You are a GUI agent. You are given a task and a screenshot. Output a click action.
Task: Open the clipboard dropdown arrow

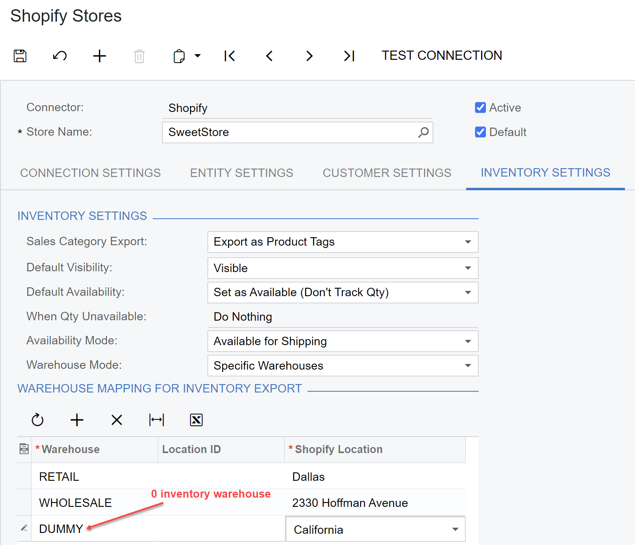198,56
